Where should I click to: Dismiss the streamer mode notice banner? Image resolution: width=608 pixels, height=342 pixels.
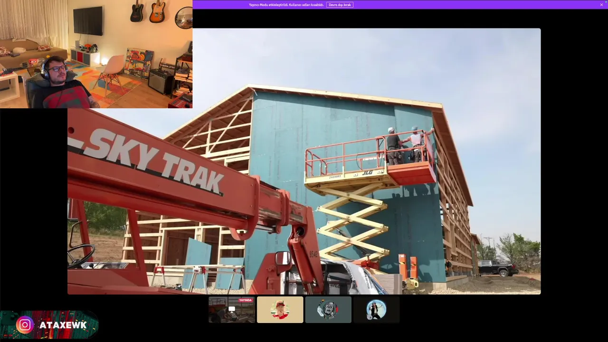pyautogui.click(x=601, y=5)
